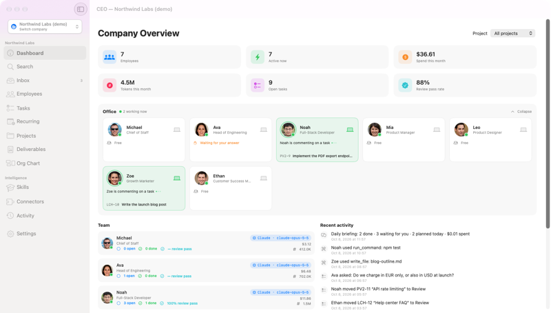Click Ava's '1 open' tasks count
551x313 pixels.
129,276
